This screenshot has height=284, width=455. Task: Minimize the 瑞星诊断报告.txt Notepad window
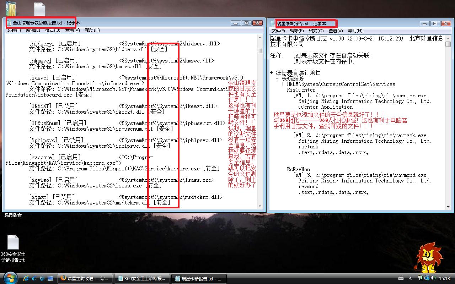click(424, 23)
